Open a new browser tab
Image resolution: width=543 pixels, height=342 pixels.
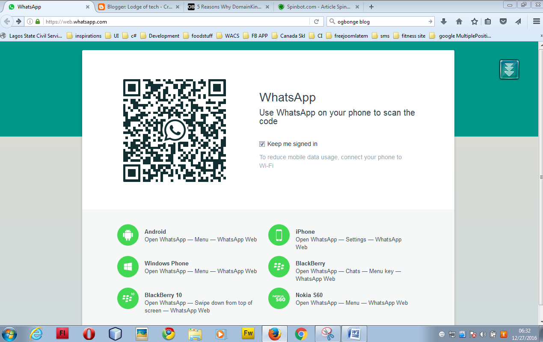pos(371,7)
